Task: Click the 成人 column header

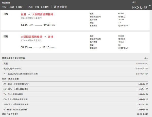Action: pos(146,58)
